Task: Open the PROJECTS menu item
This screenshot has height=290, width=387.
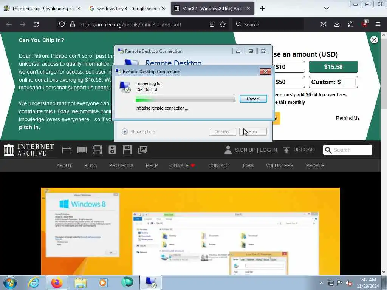Action: 121,166
